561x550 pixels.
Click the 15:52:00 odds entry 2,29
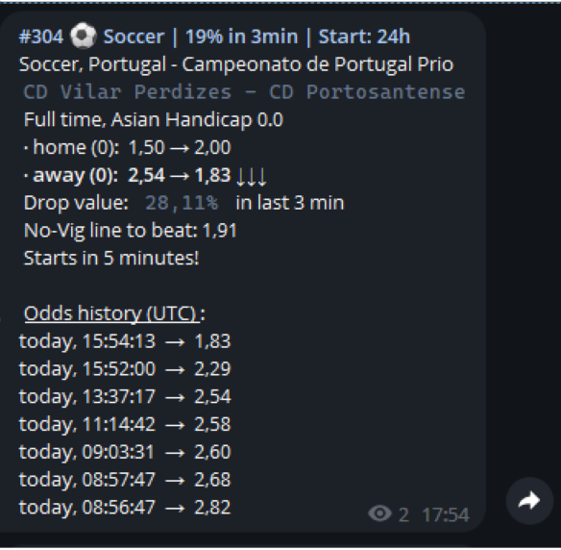[125, 369]
